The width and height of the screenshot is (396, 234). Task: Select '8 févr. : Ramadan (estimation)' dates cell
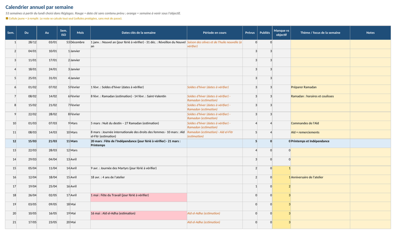(x=139, y=98)
